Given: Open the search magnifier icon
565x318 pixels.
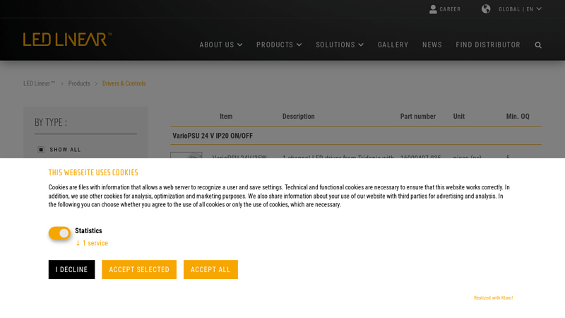Looking at the screenshot, I should pos(538,45).
